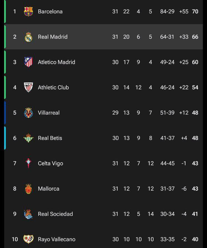Tap the Real Betis green crest

click(x=29, y=138)
